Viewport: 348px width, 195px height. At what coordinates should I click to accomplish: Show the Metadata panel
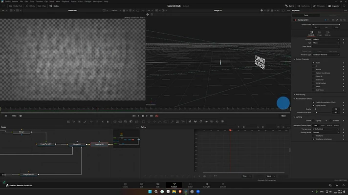[x=321, y=6]
